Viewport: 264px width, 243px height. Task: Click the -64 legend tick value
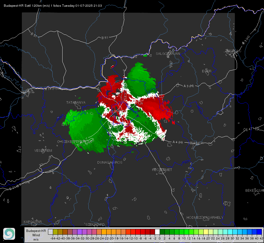click(53, 238)
